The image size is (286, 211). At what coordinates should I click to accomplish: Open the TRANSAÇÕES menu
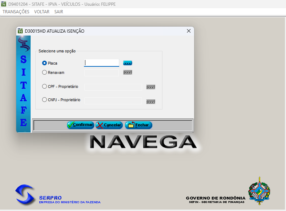(x=16, y=11)
